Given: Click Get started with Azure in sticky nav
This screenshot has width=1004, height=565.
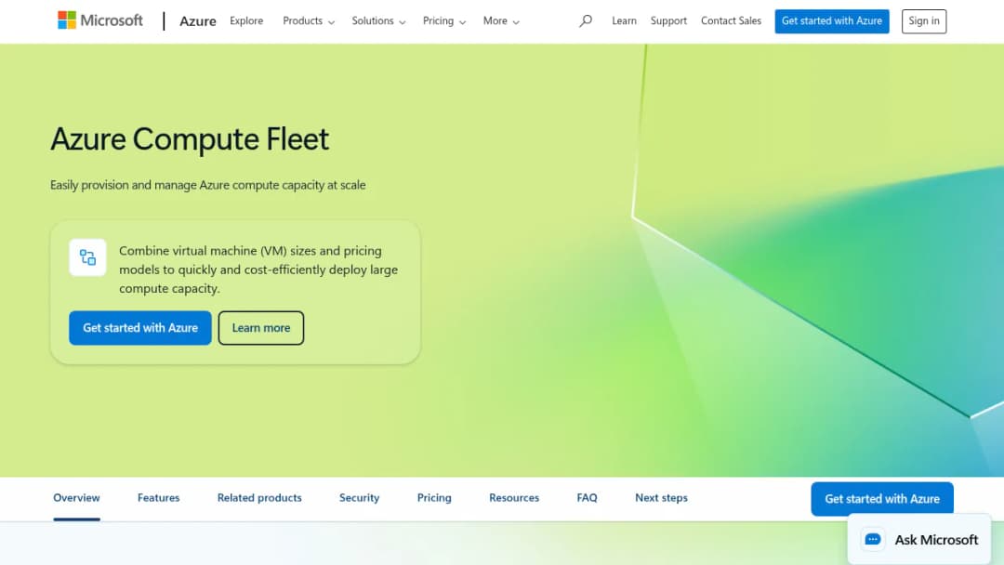Looking at the screenshot, I should pos(881,498).
